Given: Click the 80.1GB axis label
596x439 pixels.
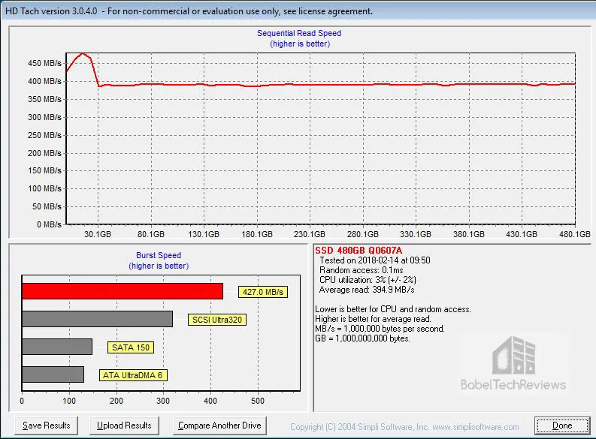Looking at the screenshot, I should [151, 234].
